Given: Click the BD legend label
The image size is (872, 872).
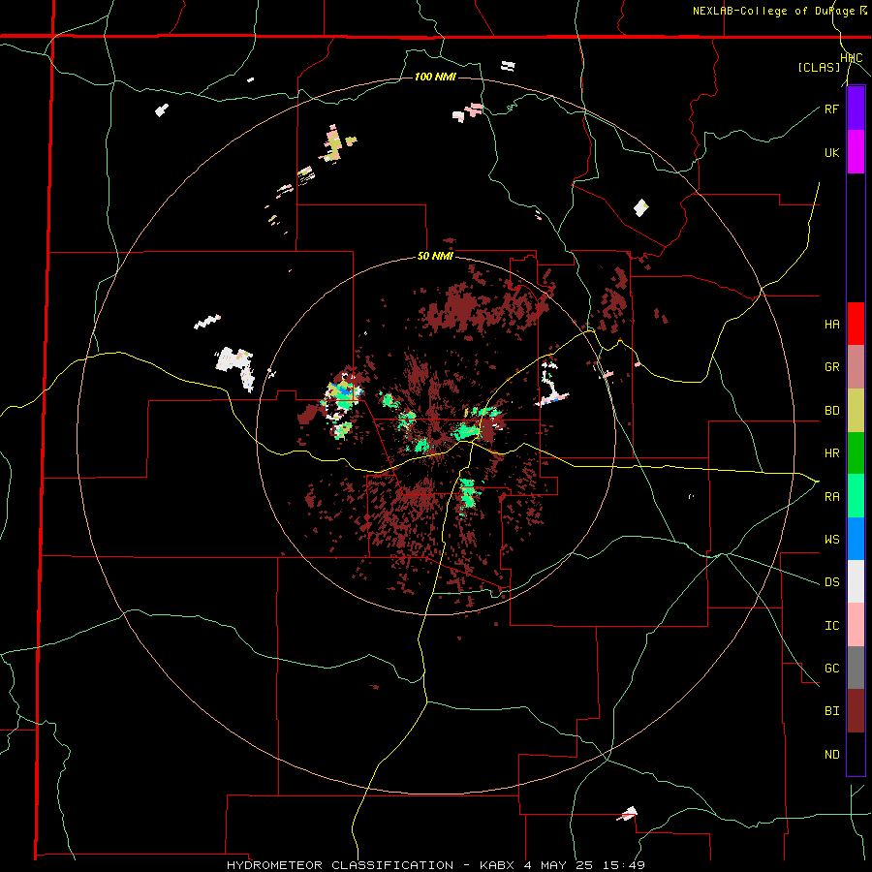Looking at the screenshot, I should 831,411.
